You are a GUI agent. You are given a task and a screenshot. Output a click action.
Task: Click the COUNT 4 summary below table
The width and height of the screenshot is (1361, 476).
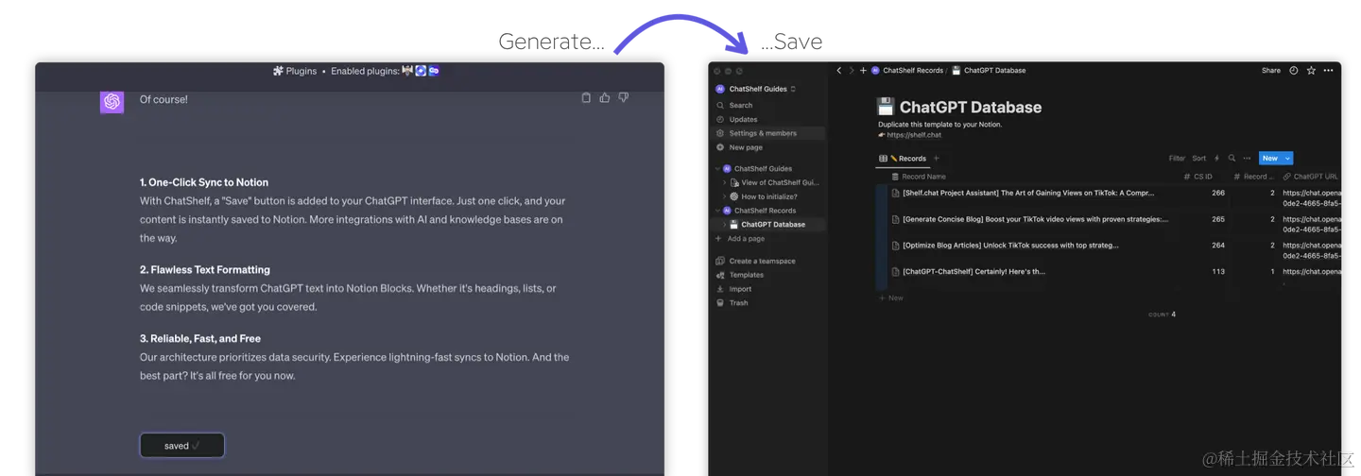[1163, 314]
